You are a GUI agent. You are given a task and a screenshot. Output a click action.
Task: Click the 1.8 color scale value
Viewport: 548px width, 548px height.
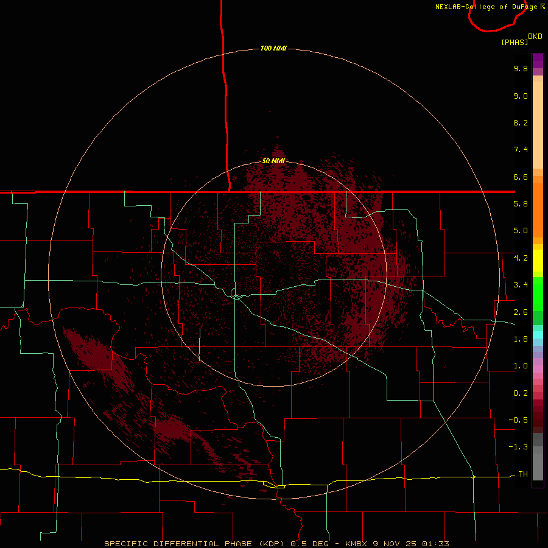(x=521, y=339)
